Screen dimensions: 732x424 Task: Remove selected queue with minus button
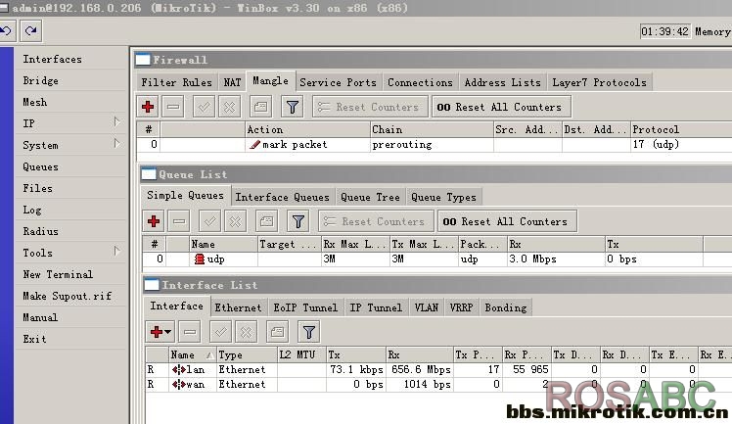click(179, 221)
